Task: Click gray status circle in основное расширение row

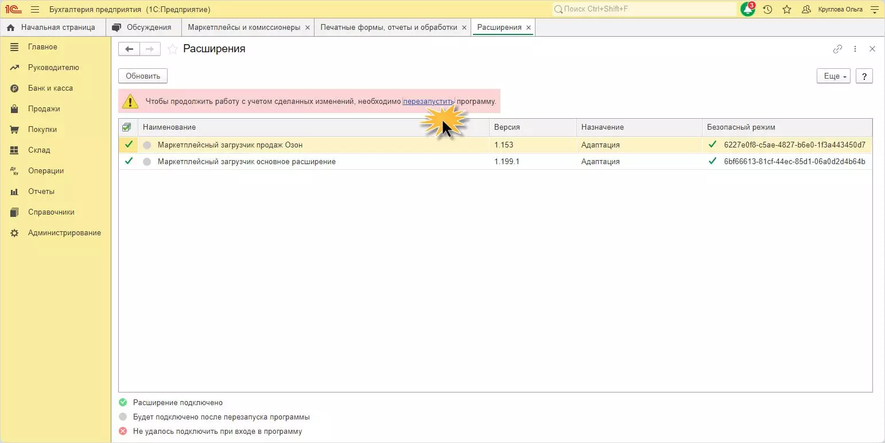Action: (147, 162)
